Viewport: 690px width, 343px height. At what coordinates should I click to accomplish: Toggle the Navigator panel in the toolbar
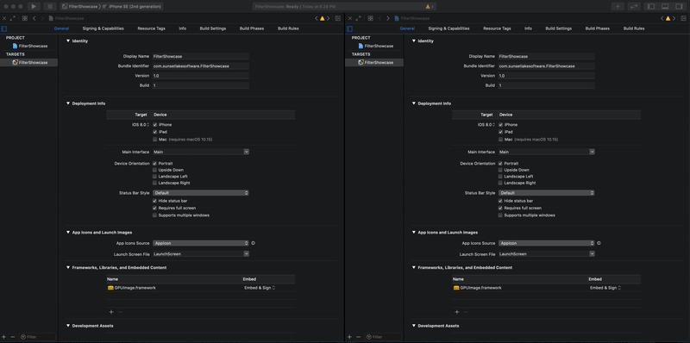651,7
